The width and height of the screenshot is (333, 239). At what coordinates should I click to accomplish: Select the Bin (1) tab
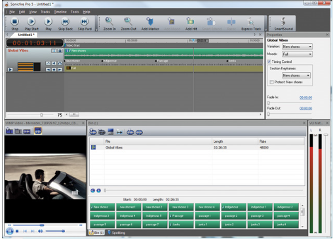[96, 232]
